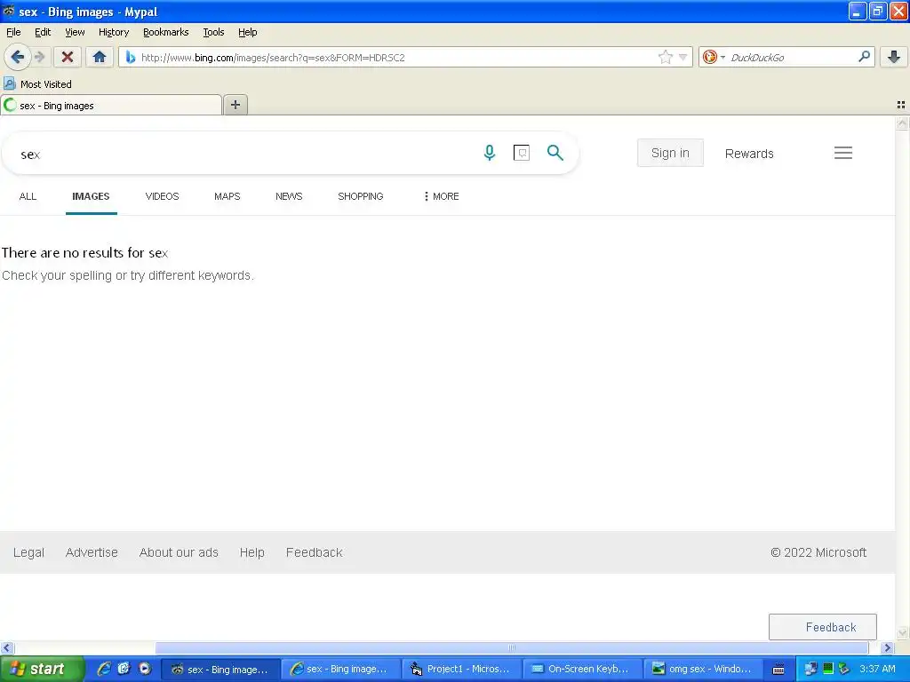Stop page loading with the red X

tap(68, 57)
